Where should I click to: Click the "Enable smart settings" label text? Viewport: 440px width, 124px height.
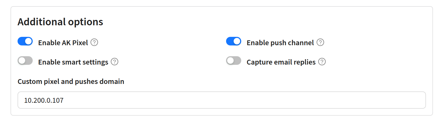[73, 62]
